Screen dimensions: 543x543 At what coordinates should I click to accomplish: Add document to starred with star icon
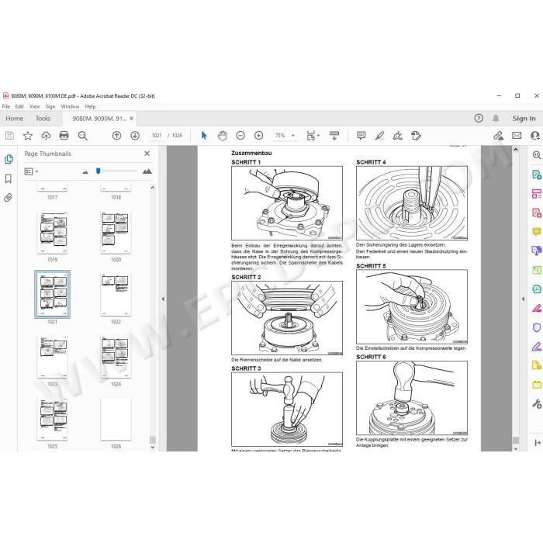point(28,136)
